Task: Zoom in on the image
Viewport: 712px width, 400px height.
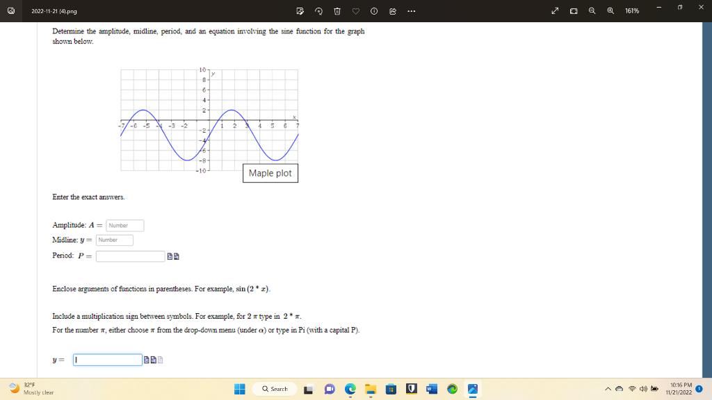Action: pyautogui.click(x=612, y=11)
